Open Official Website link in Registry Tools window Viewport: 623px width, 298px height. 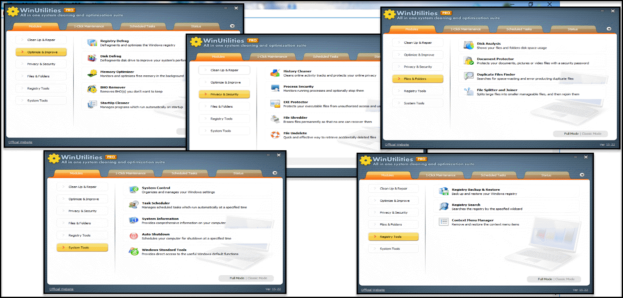pos(373,290)
